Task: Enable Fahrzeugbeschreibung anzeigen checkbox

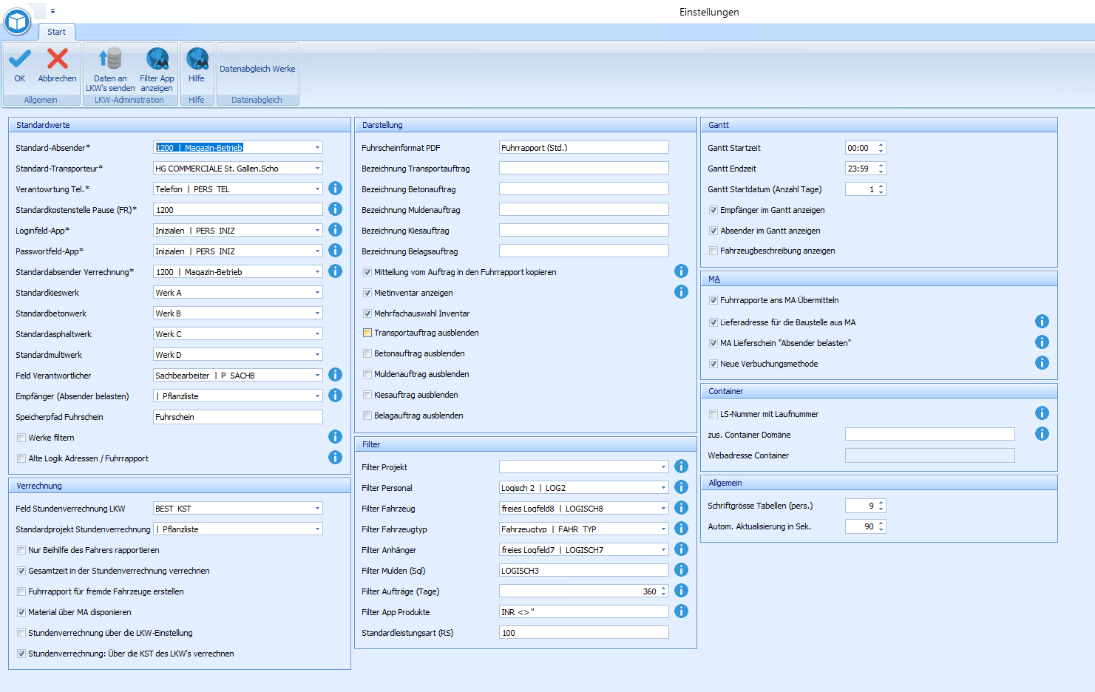Action: click(x=713, y=251)
